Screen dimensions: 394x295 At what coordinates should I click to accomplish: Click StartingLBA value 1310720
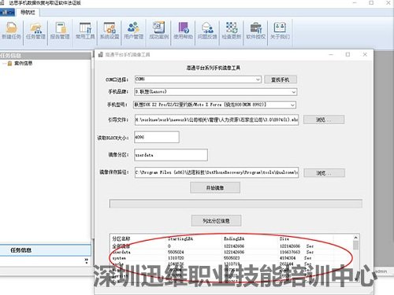click(176, 258)
